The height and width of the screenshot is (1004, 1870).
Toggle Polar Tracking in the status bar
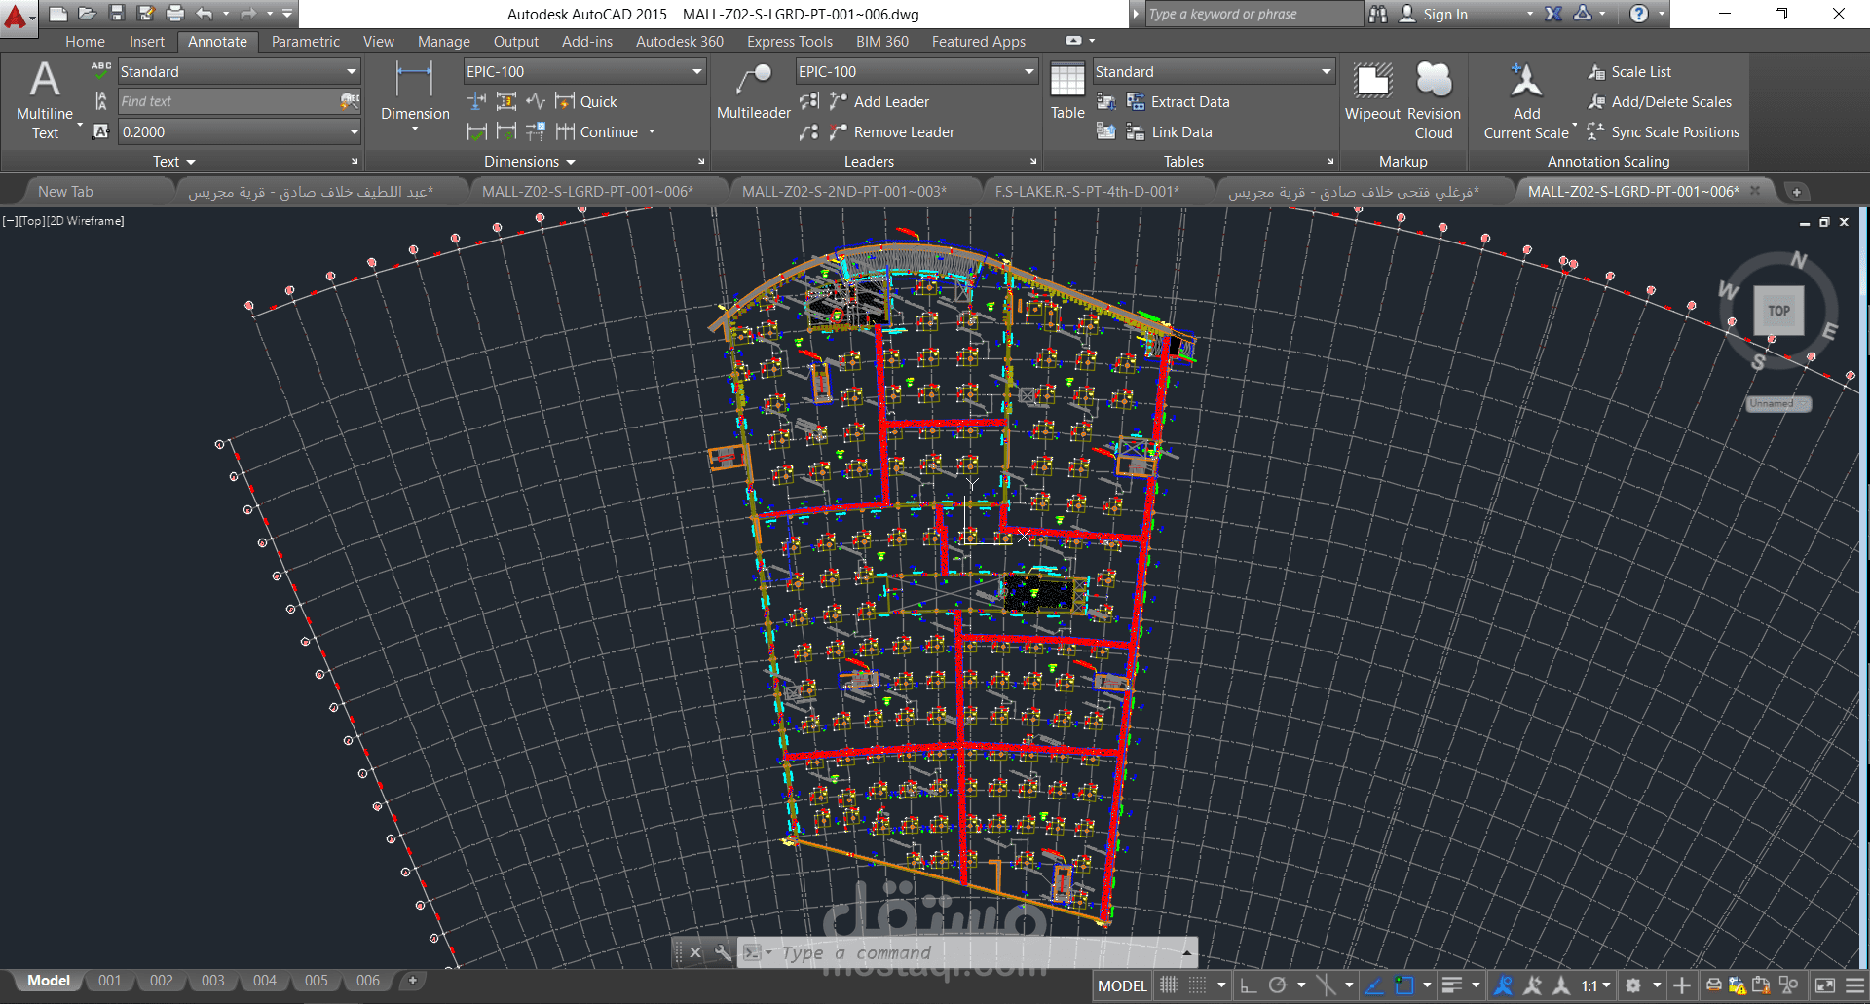pos(1279,985)
